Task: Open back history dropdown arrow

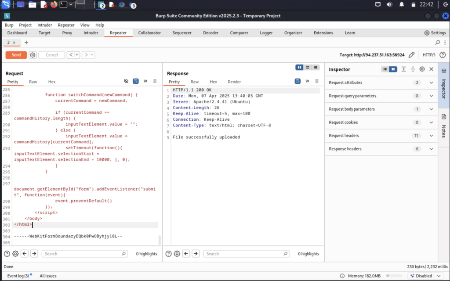Action: coord(77,55)
